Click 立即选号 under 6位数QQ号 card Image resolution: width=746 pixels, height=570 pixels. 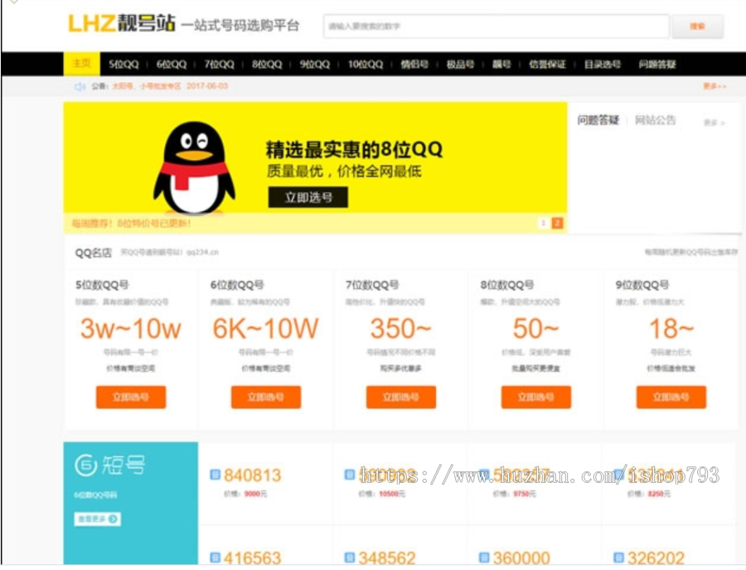click(x=266, y=397)
